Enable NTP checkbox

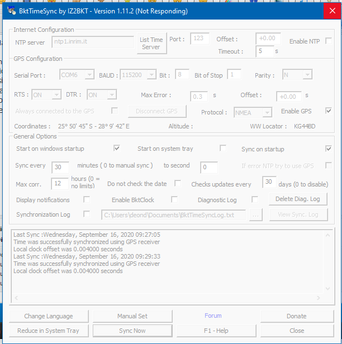coord(329,41)
